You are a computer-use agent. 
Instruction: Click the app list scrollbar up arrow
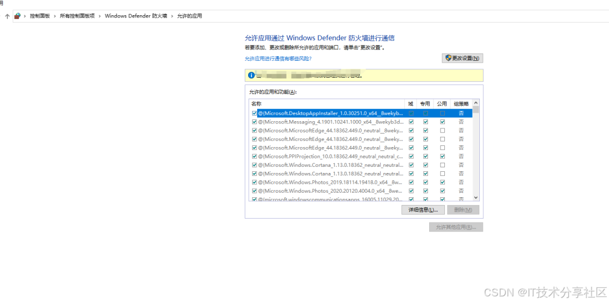476,103
